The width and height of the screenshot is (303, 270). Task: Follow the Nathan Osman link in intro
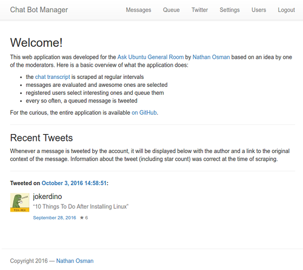pyautogui.click(x=211, y=57)
